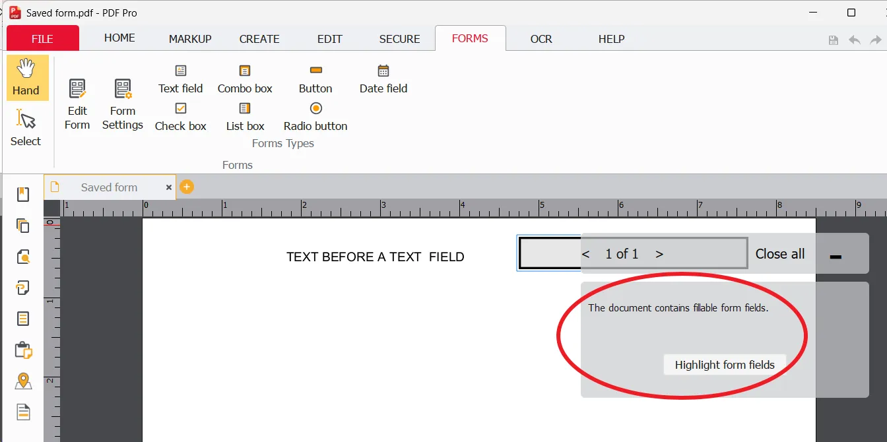Open the layers list sidebar icon
The width and height of the screenshot is (887, 442).
click(x=23, y=319)
